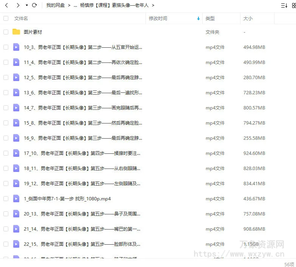
Task: Sort by 类型 column
Action: [210, 18]
